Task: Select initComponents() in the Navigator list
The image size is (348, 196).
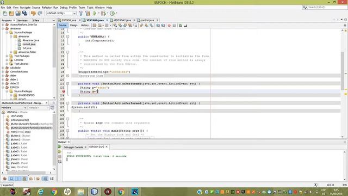Action: tap(20, 120)
